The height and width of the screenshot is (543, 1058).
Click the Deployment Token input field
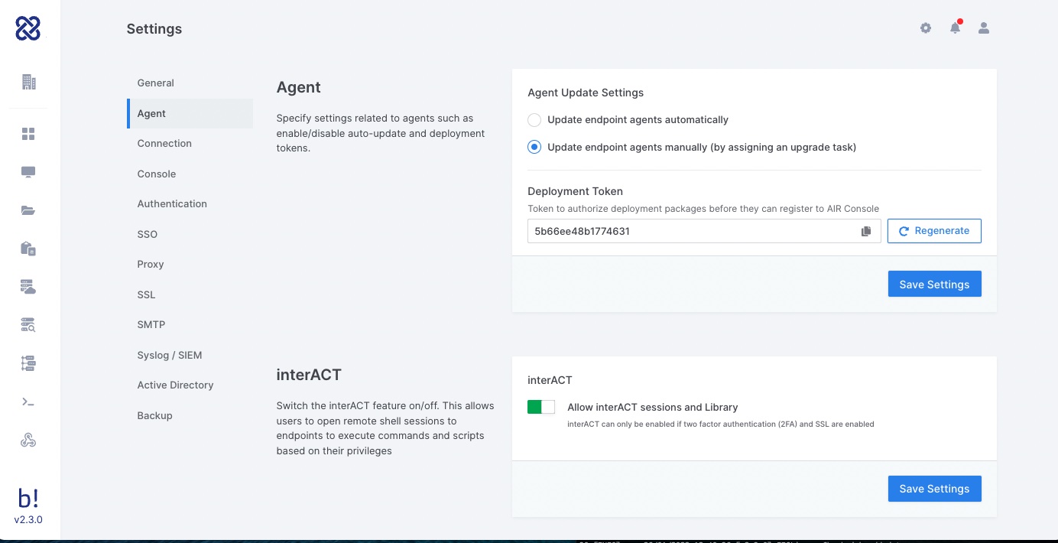coord(692,231)
